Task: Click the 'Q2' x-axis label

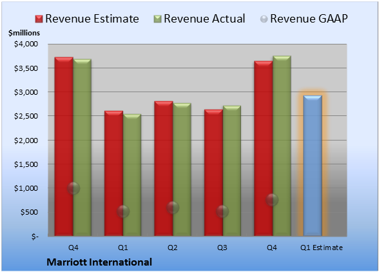Action: point(173,248)
